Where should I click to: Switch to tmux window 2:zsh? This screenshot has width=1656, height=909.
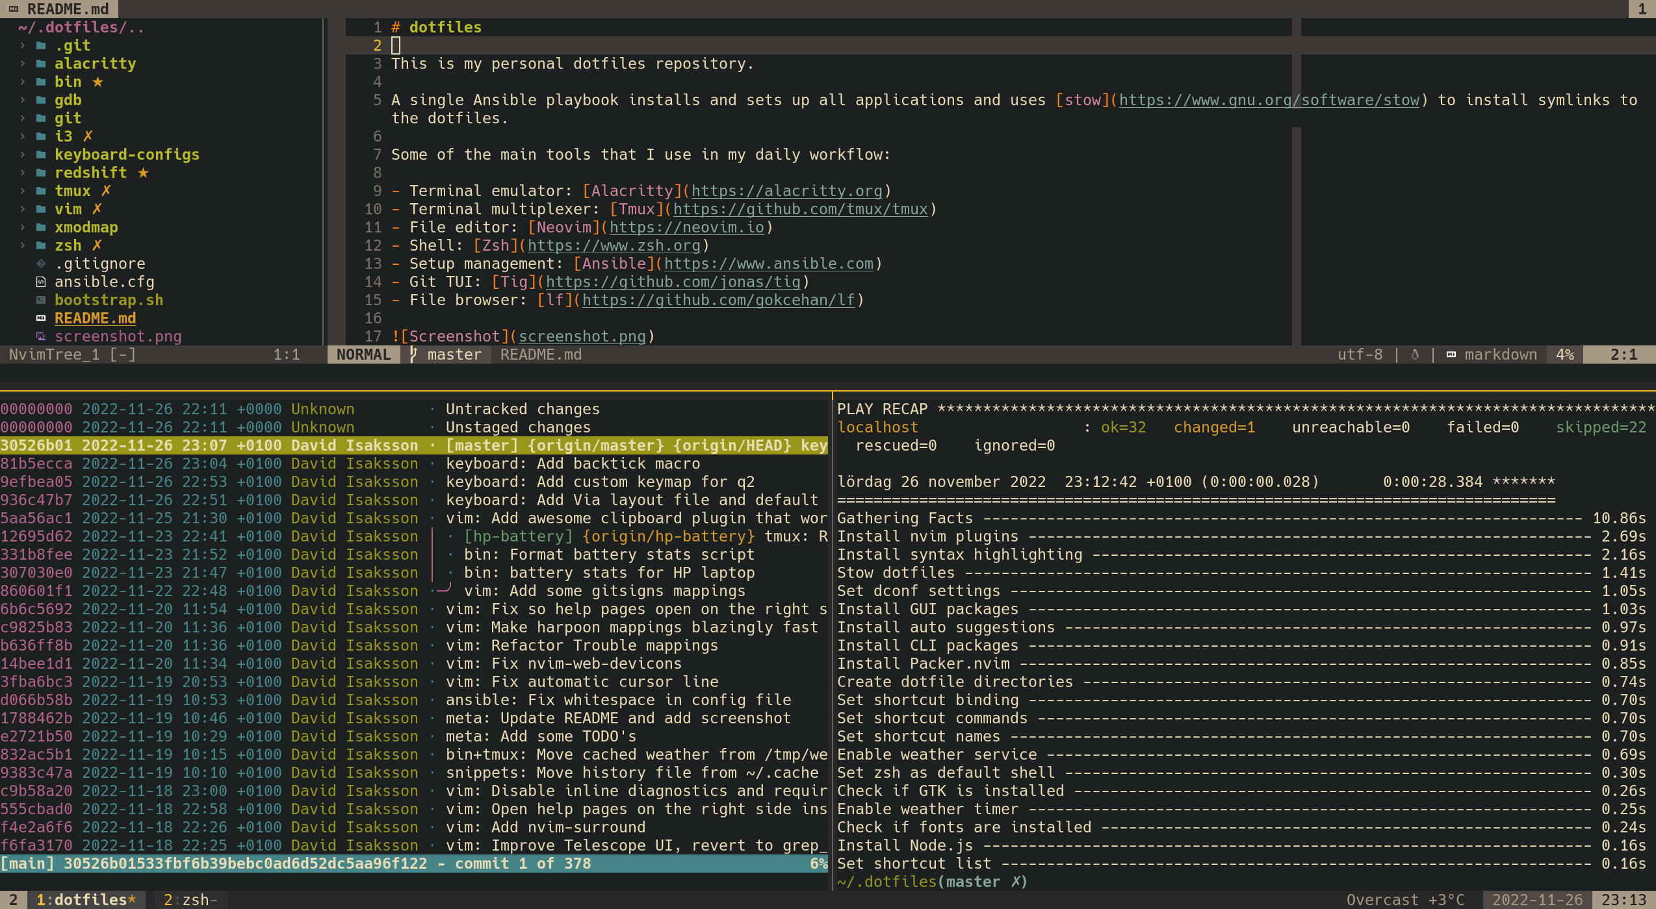point(190,900)
